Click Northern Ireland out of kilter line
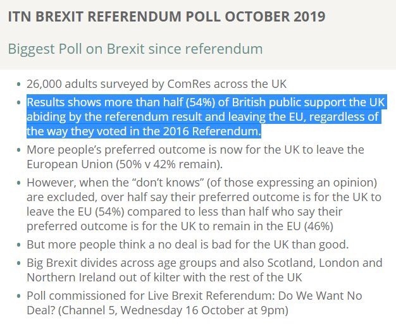 164,278
